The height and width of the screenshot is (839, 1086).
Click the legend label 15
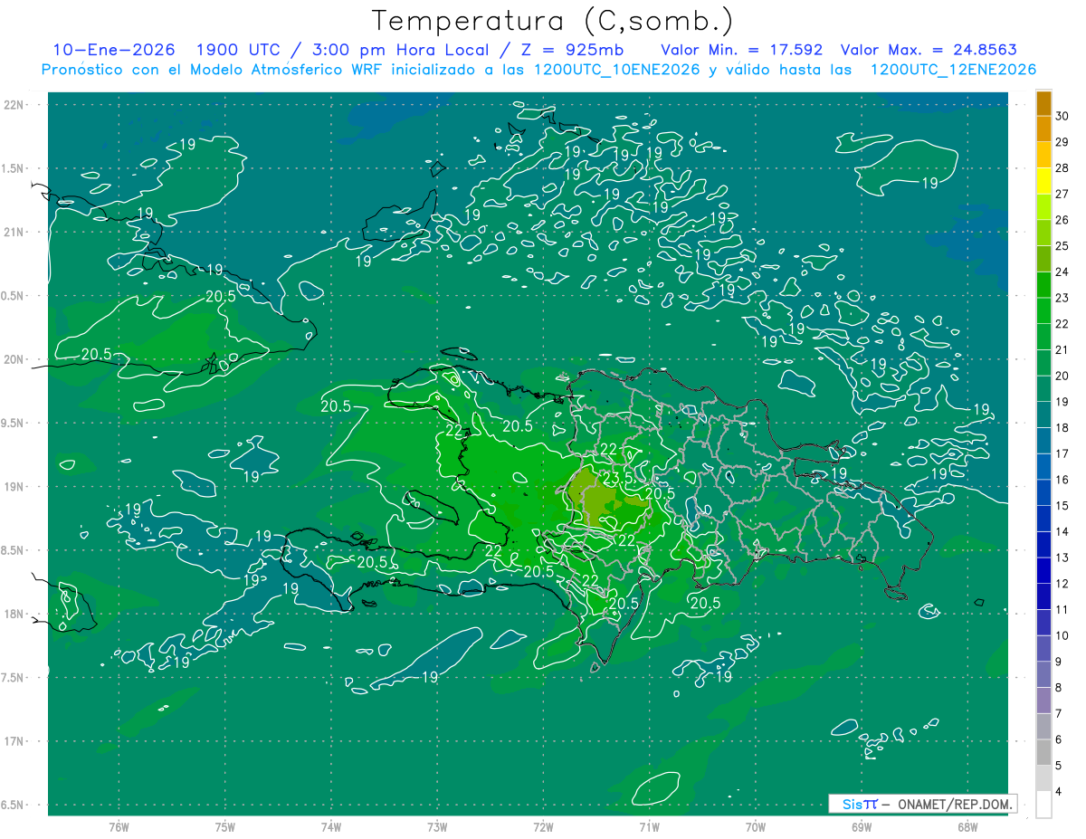[x=1062, y=505]
